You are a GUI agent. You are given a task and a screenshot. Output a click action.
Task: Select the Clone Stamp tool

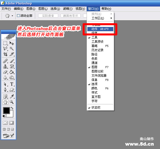[x=5, y=66]
